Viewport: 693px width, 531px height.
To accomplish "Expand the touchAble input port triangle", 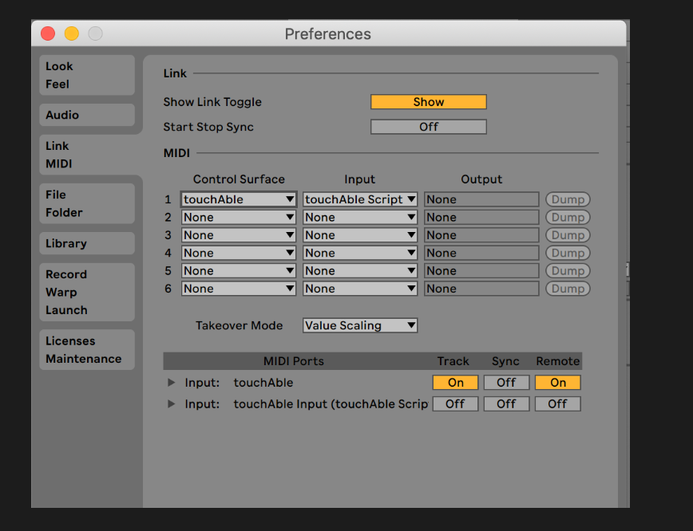I will 172,383.
